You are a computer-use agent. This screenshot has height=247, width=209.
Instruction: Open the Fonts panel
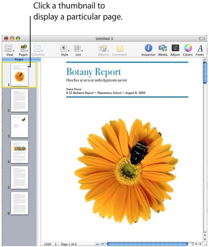[200, 48]
